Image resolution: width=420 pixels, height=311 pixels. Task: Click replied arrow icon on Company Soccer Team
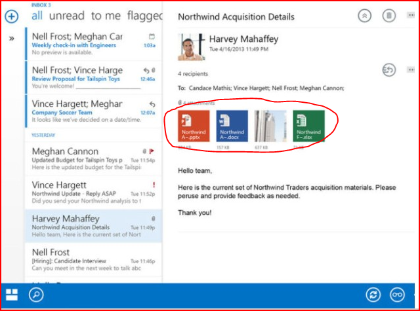(152, 104)
